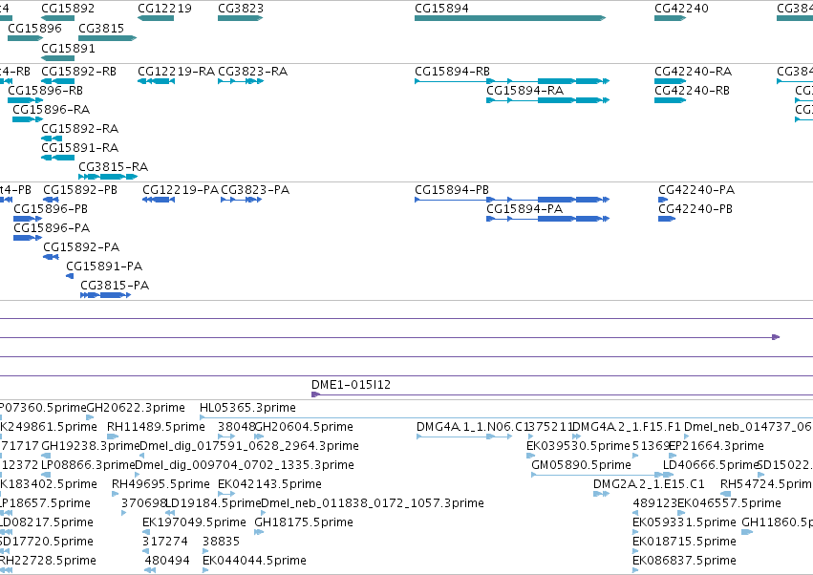Viewport: 813px width, 575px height.
Task: Open EST GM05890.5prime
Action: 581,465
